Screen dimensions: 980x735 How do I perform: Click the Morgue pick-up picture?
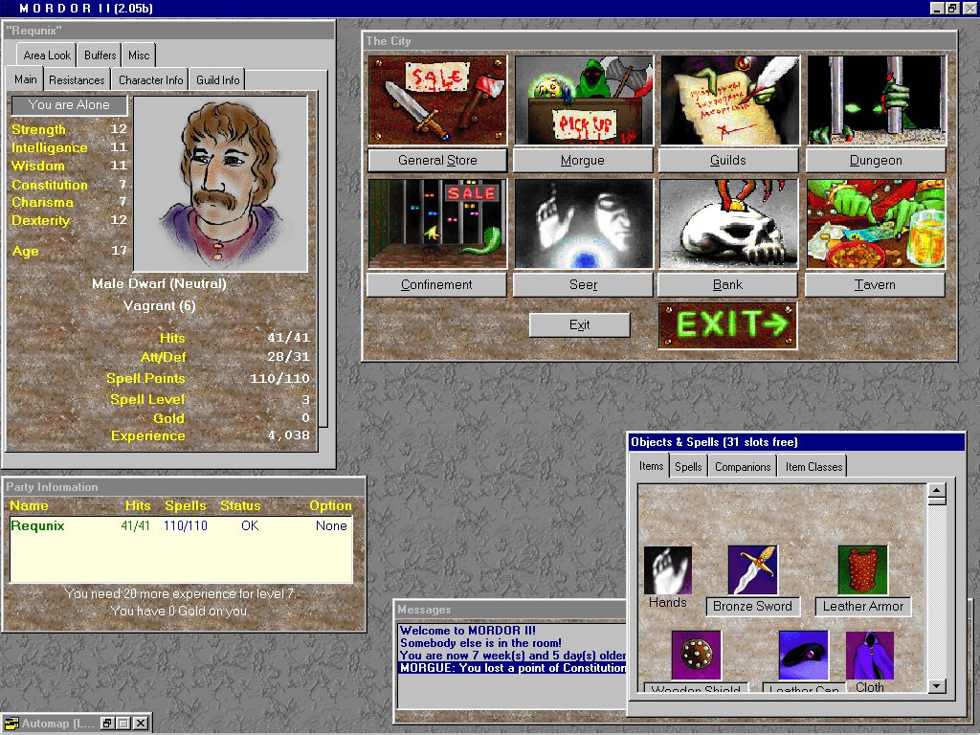pos(584,100)
